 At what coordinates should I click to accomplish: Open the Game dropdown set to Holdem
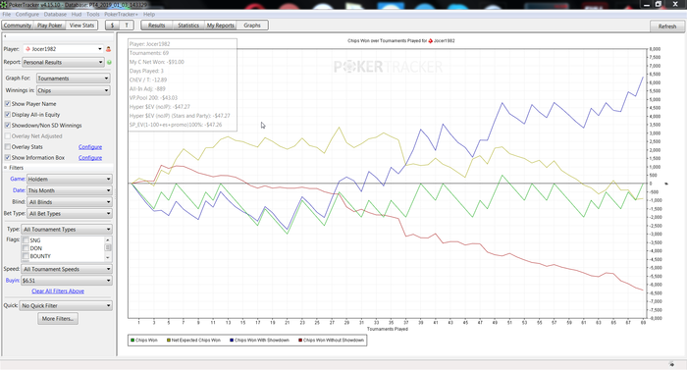pyautogui.click(x=70, y=179)
